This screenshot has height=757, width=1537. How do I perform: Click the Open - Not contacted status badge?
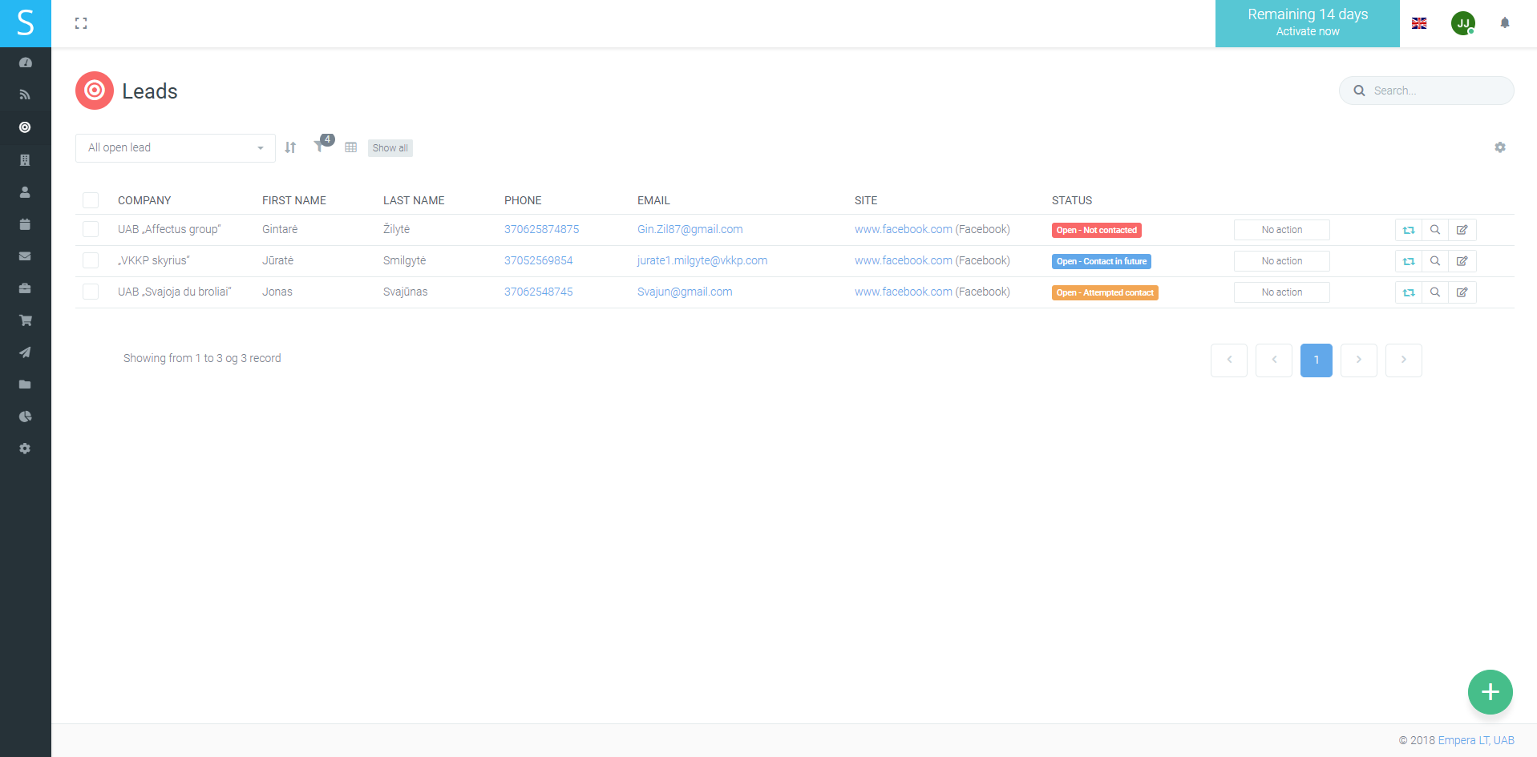1097,230
